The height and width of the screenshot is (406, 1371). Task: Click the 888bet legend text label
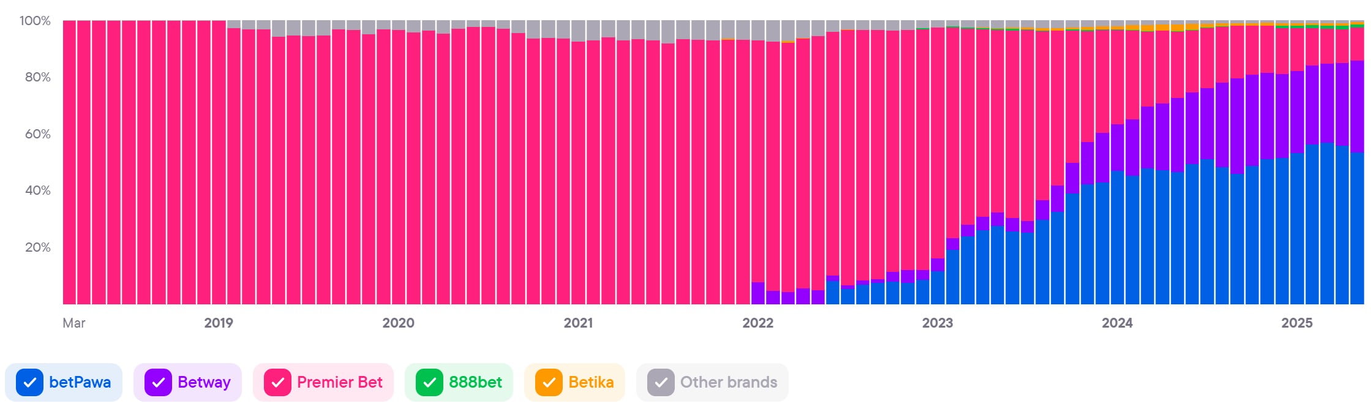coord(475,383)
